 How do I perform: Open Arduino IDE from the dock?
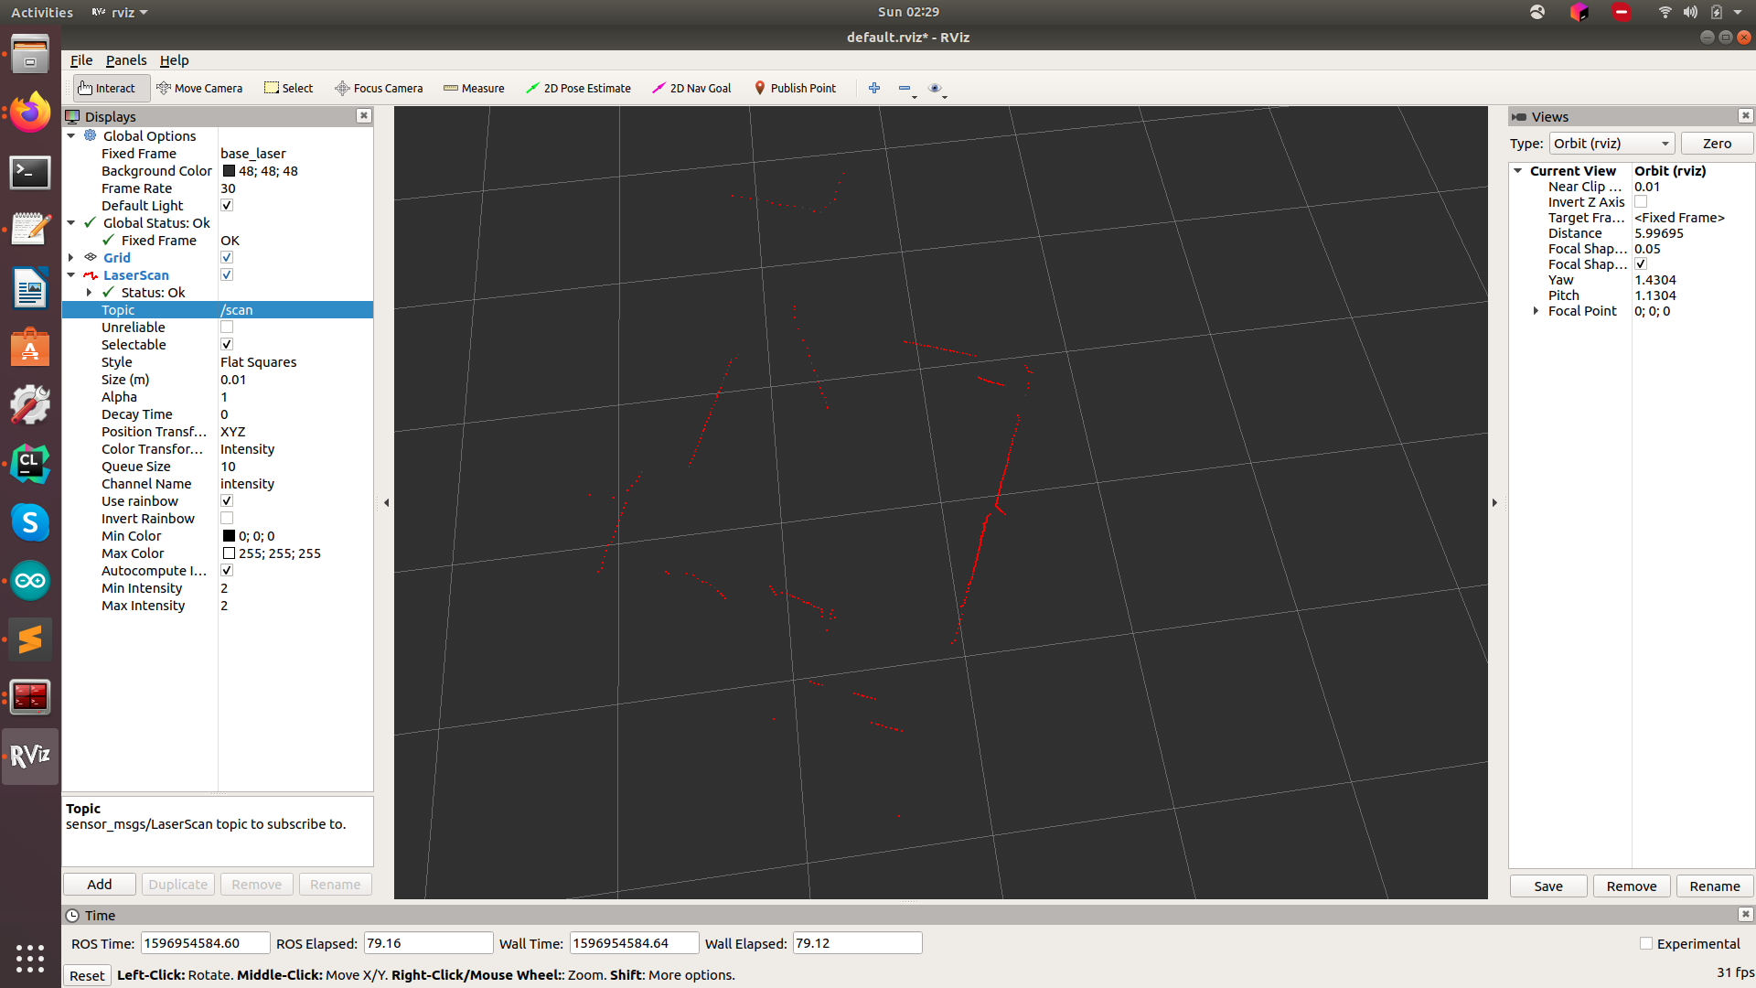[x=30, y=580]
